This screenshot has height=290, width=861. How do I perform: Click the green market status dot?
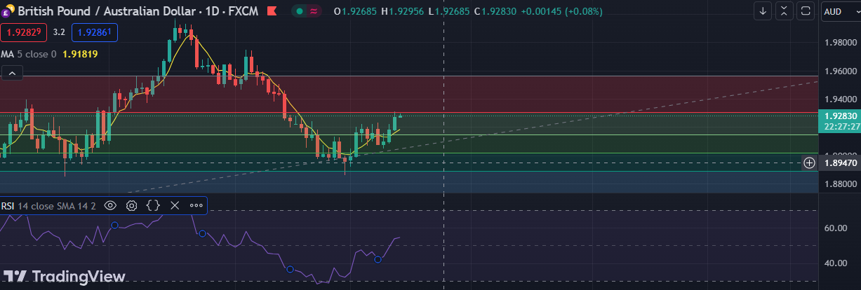pos(300,11)
